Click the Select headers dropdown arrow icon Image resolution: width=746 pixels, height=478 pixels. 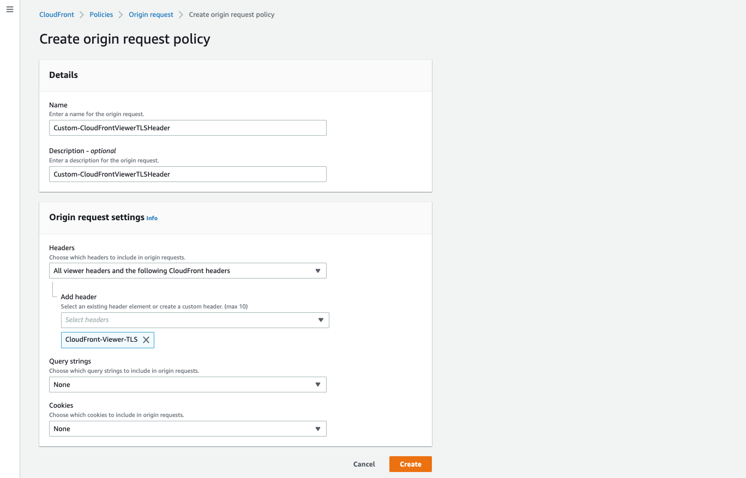(x=321, y=320)
